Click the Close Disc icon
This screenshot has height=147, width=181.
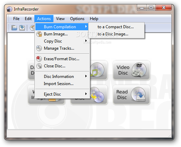pyautogui.click(x=39, y=66)
